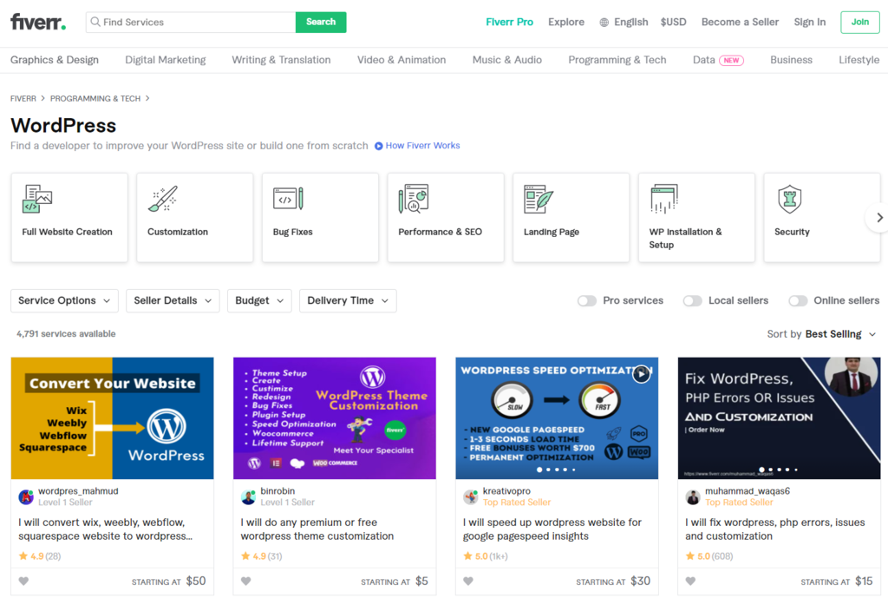
Task: Click the next carousel arrow beside Security
Action: (878, 217)
